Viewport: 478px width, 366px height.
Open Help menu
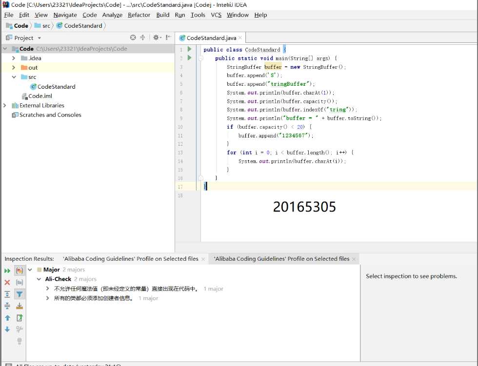[x=260, y=15]
